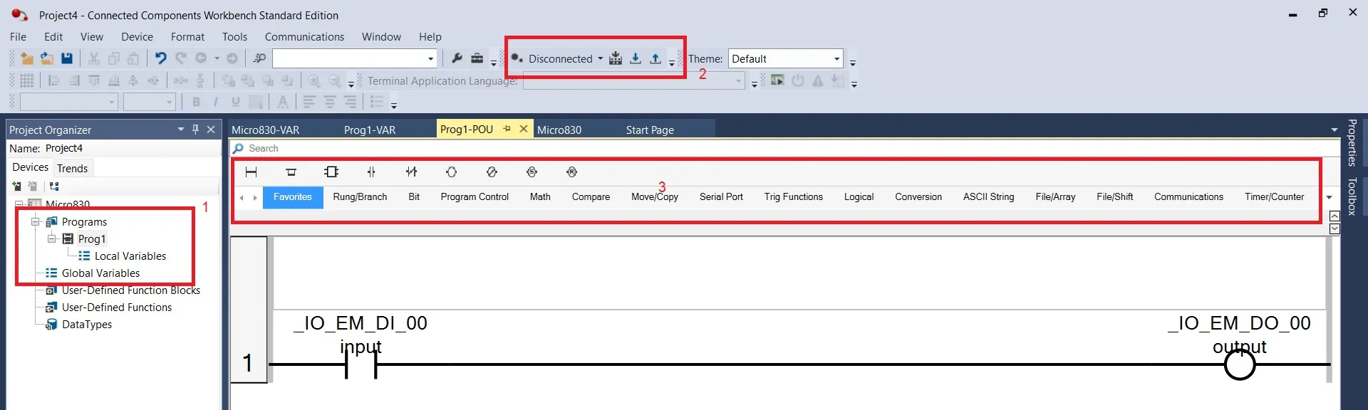
Task: Select the Timer/Counter instruction category
Action: click(x=1275, y=197)
